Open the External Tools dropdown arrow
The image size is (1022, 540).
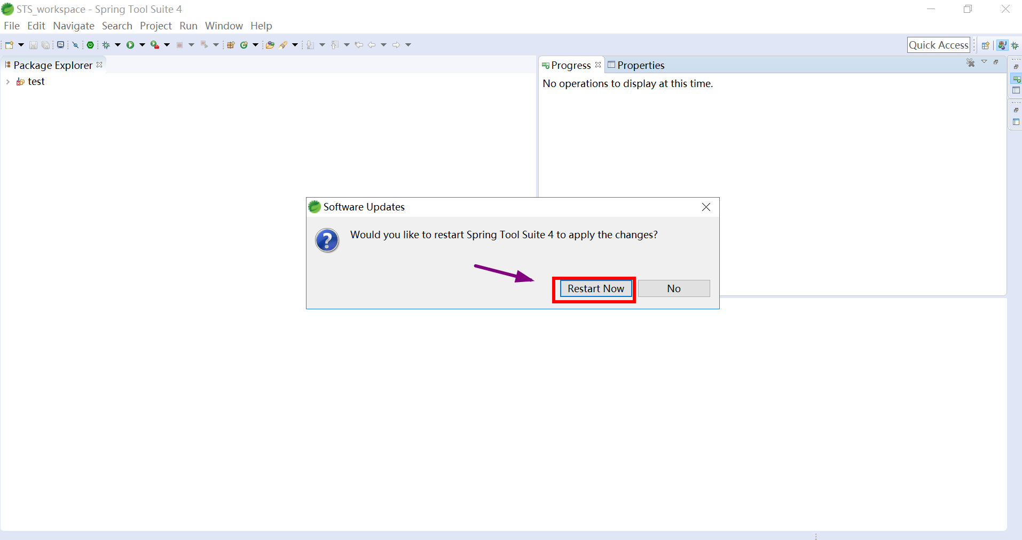point(167,45)
